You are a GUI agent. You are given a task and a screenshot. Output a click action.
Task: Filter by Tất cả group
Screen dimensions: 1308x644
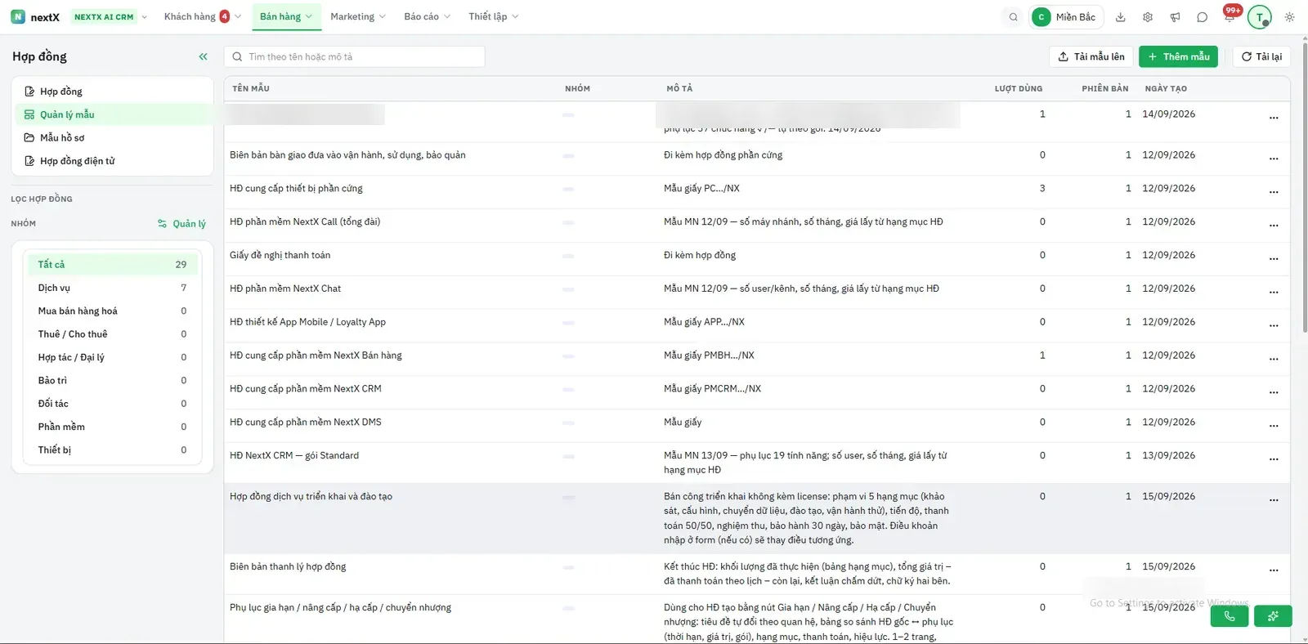tap(112, 264)
